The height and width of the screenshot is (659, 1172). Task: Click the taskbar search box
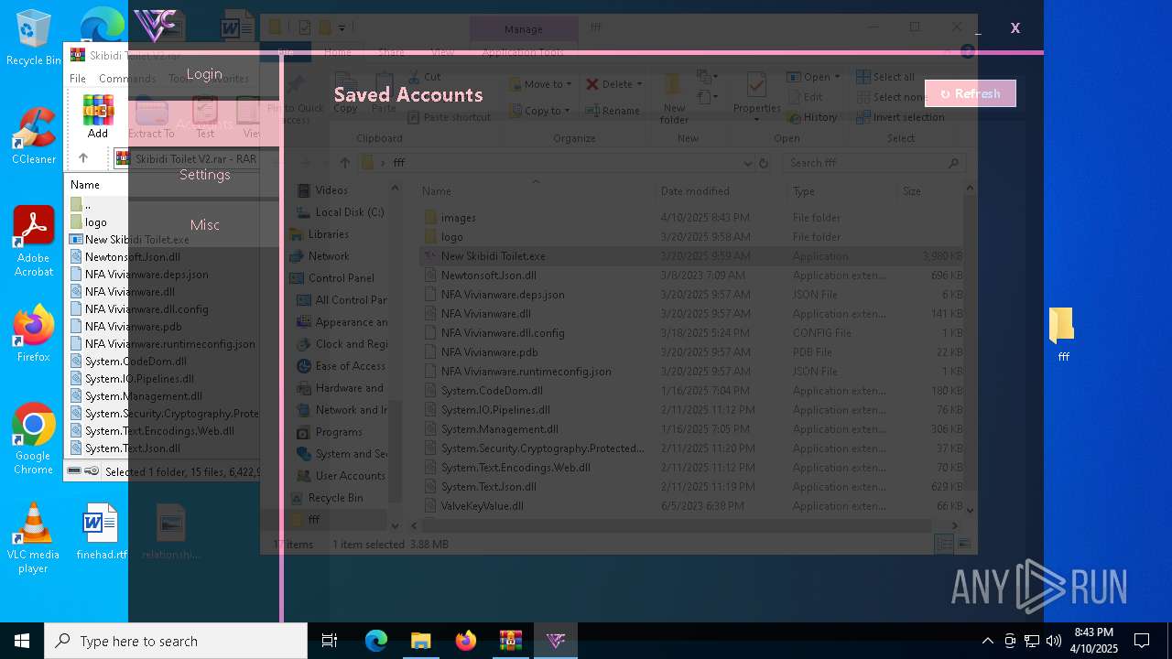(176, 641)
